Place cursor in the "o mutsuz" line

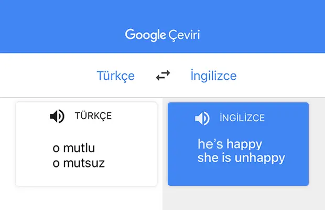pyautogui.click(x=79, y=163)
